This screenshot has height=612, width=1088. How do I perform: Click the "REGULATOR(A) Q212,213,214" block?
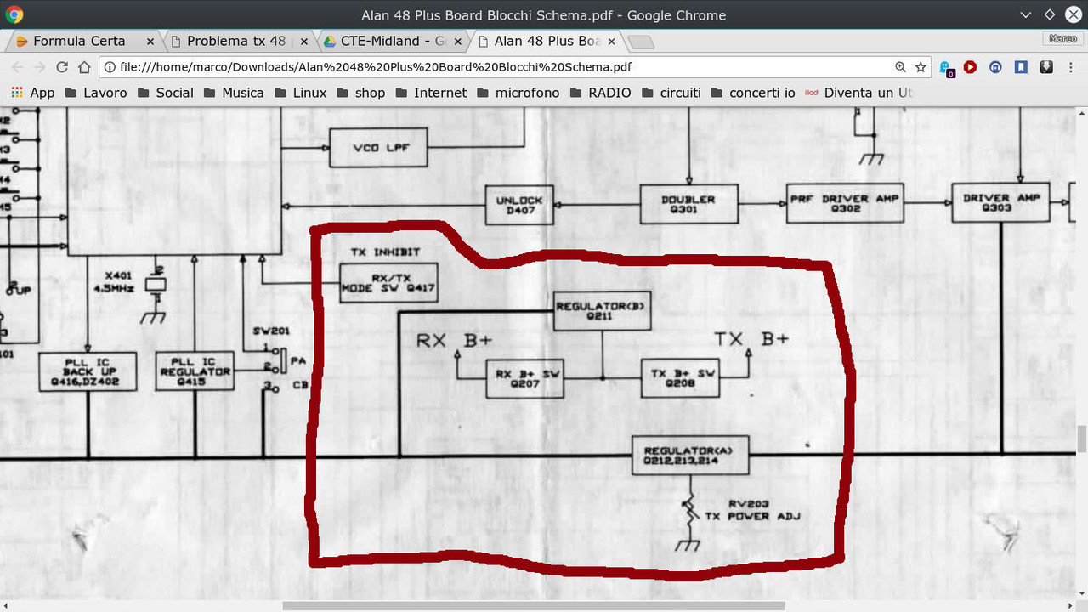[690, 455]
